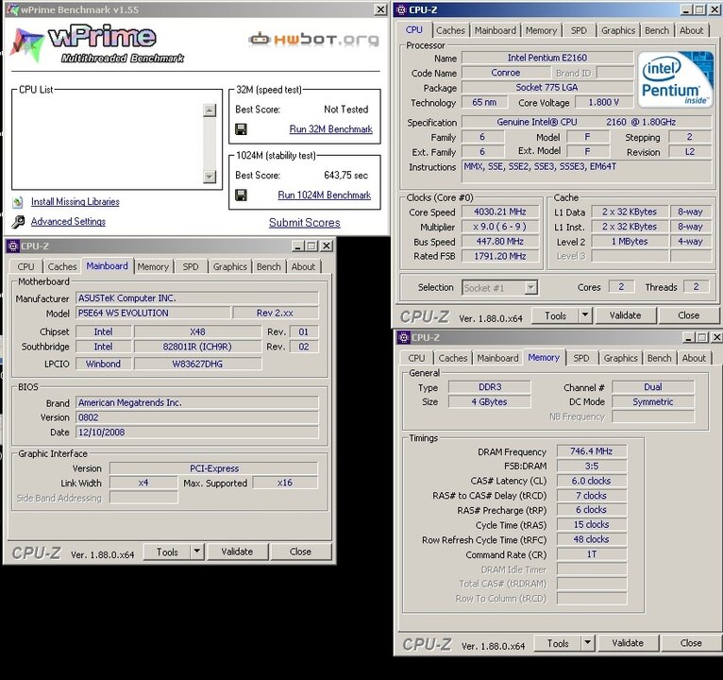The height and width of the screenshot is (680, 723).
Task: Close the CPU-Z Mainboard window with X
Action: coord(327,246)
